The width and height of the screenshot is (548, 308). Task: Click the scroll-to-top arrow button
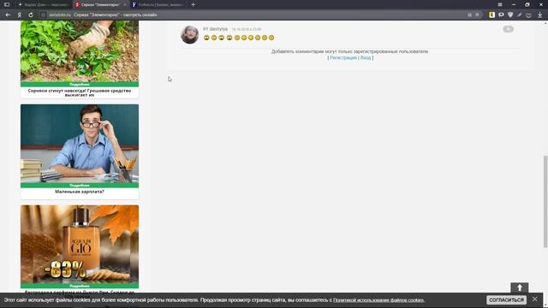pos(520,287)
